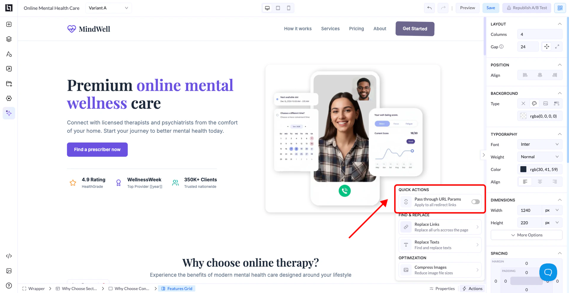Click Republish A/B Test button
This screenshot has height=293, width=569.
[x=527, y=8]
